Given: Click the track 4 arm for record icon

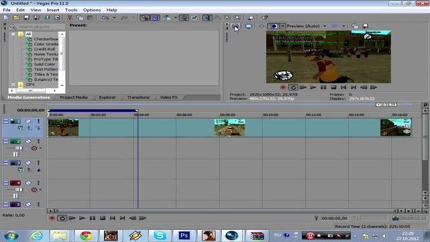Looking at the screenshot, I should (x=34, y=190).
